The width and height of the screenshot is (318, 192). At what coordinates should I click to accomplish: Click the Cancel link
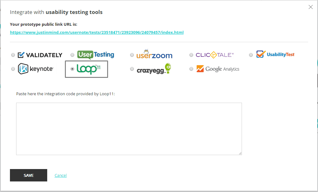tap(61, 175)
